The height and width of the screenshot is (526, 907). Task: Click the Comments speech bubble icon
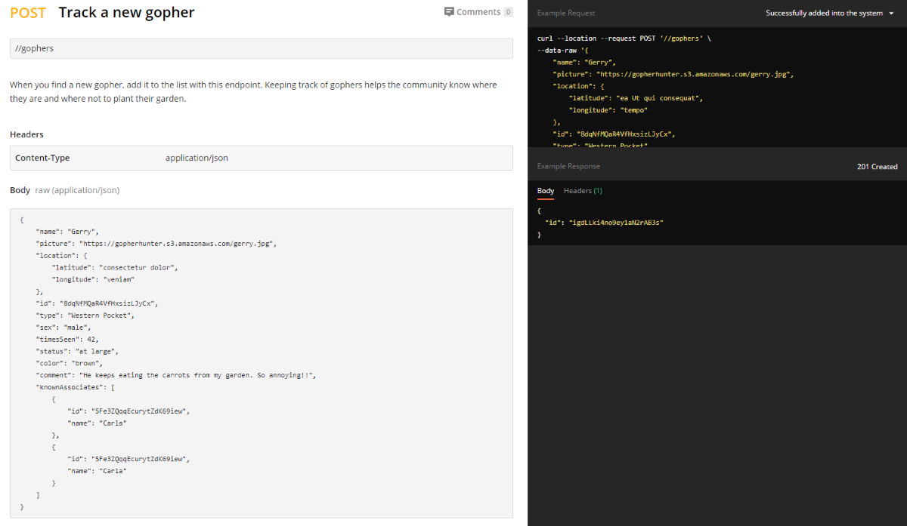pos(449,12)
